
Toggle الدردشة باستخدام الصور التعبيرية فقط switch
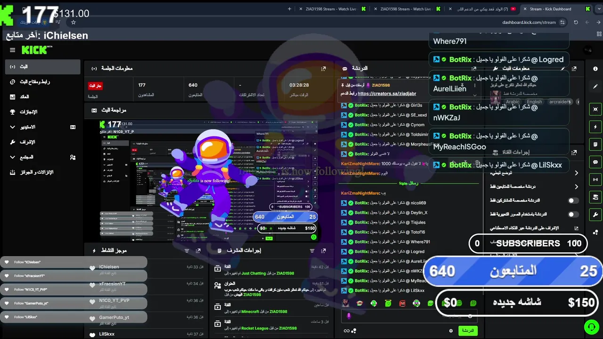click(573, 214)
